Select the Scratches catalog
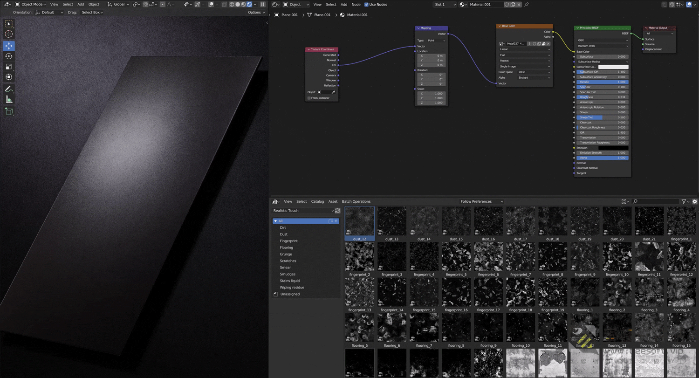 click(x=288, y=261)
